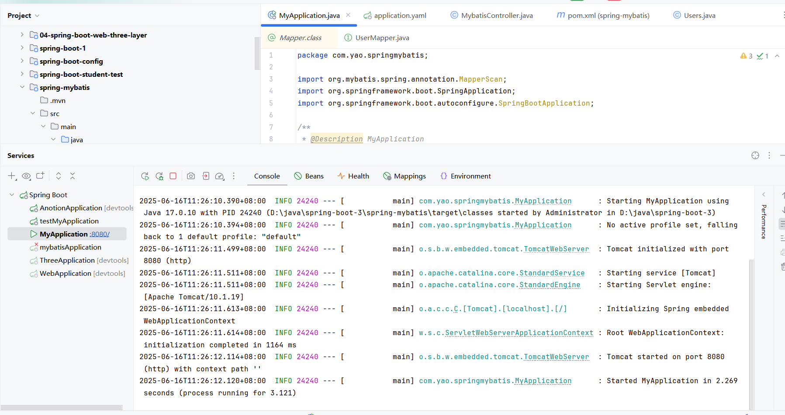The height and width of the screenshot is (415, 785).
Task: Click the Project tree vertical scrollbar
Action: 257,53
